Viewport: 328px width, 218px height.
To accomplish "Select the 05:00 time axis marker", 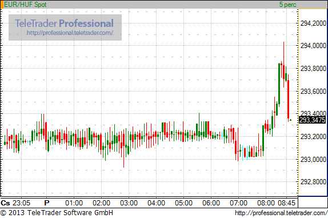I will click(x=183, y=203).
